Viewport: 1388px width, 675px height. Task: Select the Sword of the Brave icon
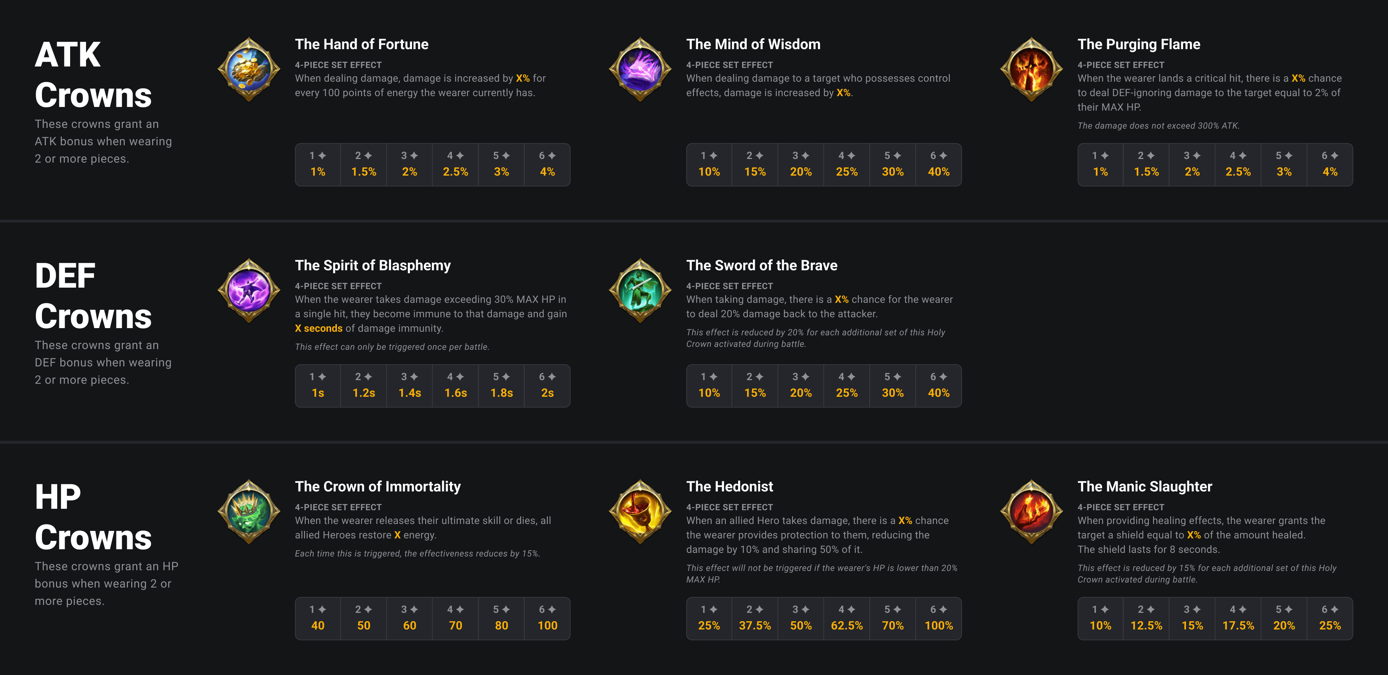(x=640, y=291)
